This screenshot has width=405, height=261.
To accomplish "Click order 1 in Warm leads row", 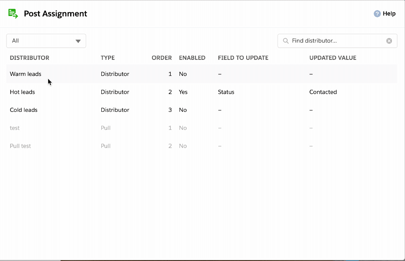I will (x=170, y=74).
